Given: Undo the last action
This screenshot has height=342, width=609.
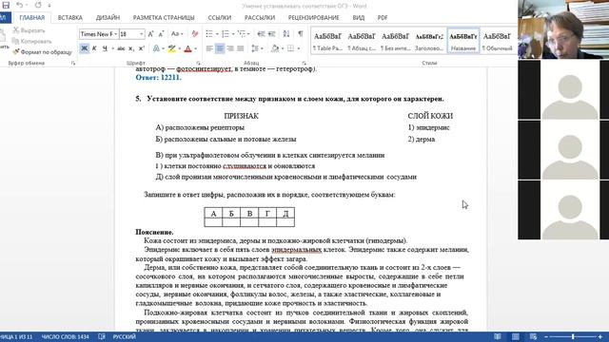Looking at the screenshot, I should (20, 5).
